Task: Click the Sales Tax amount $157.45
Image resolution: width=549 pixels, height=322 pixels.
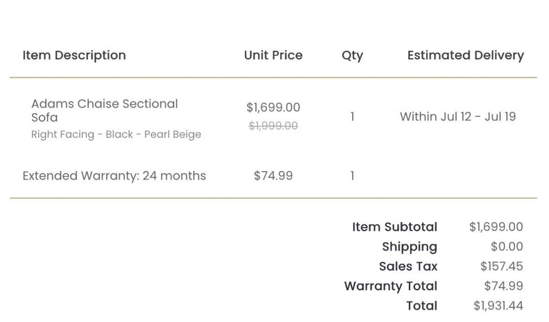Action: (501, 266)
